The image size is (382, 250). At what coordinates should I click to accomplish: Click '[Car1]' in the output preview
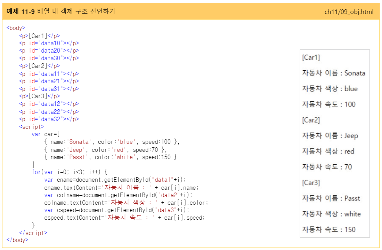[311, 57]
